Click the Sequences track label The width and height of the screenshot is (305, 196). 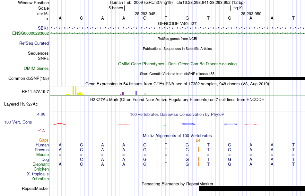pos(38,53)
